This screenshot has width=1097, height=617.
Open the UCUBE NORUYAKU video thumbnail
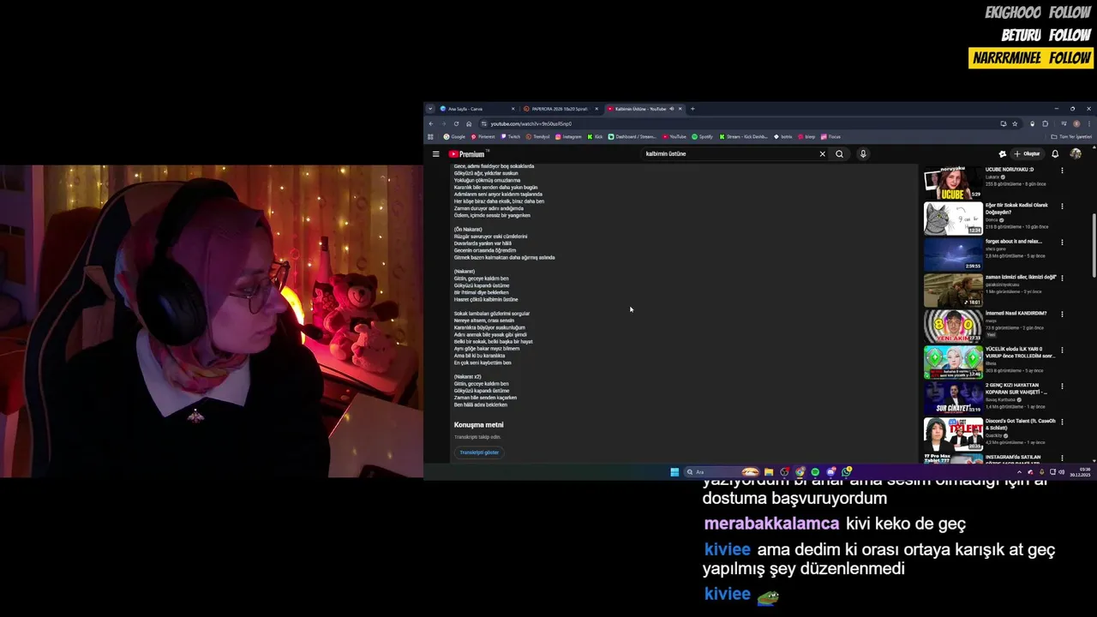pyautogui.click(x=953, y=183)
